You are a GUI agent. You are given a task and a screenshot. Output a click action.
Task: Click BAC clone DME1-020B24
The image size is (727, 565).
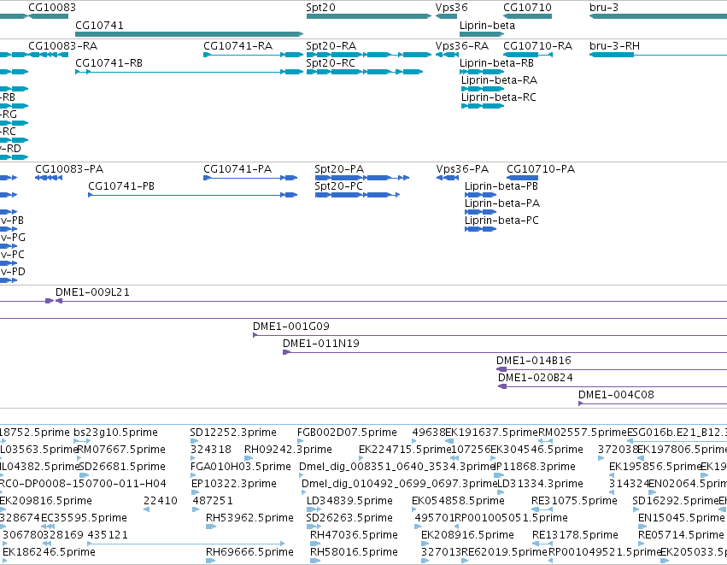pos(535,378)
